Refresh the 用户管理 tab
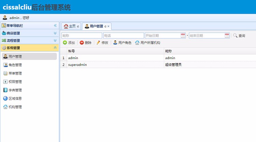 [105, 26]
